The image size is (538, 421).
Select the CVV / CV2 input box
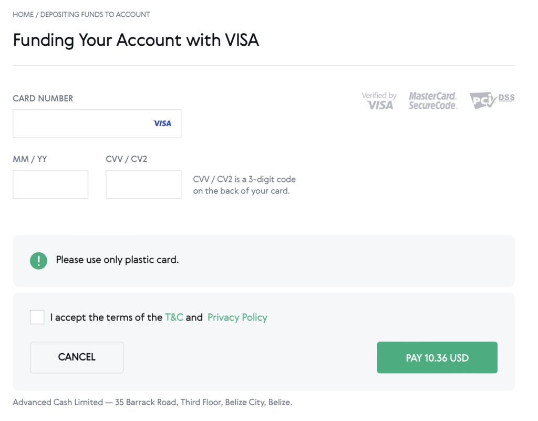[x=143, y=184]
